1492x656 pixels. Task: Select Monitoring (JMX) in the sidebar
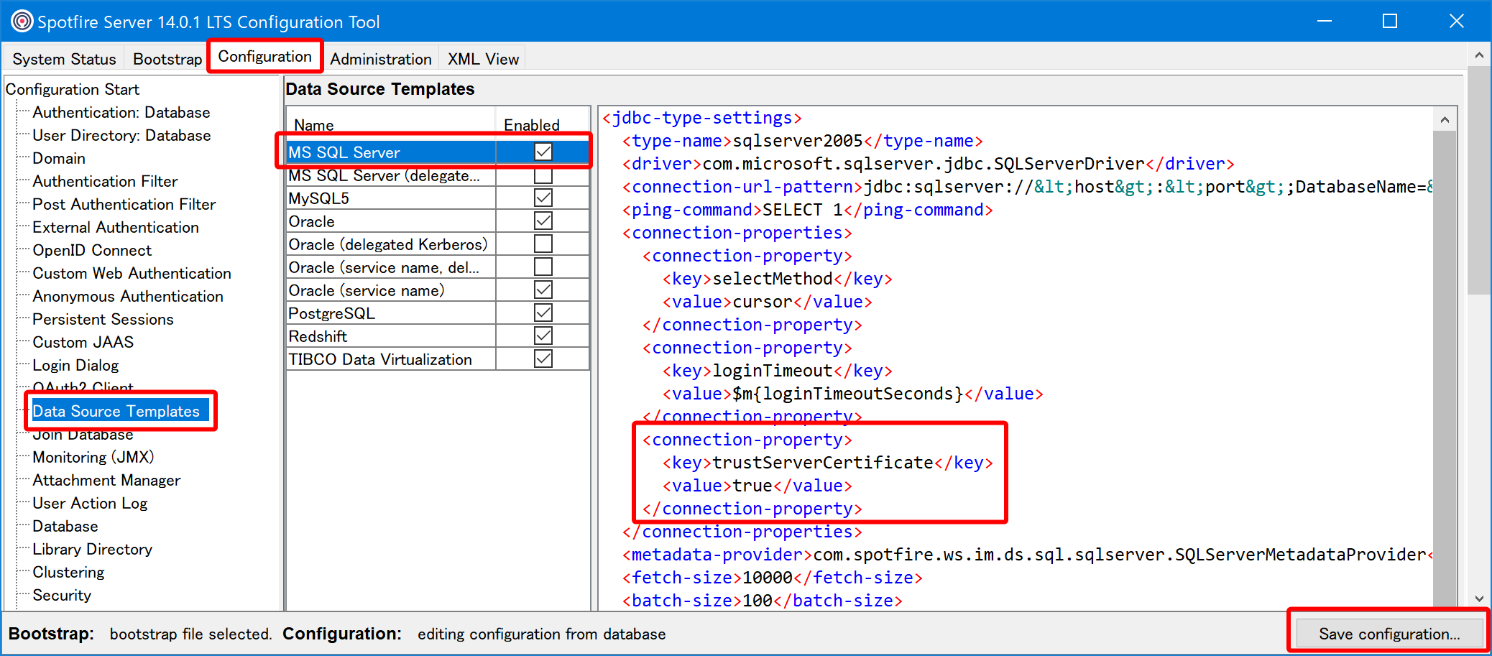tap(93, 457)
